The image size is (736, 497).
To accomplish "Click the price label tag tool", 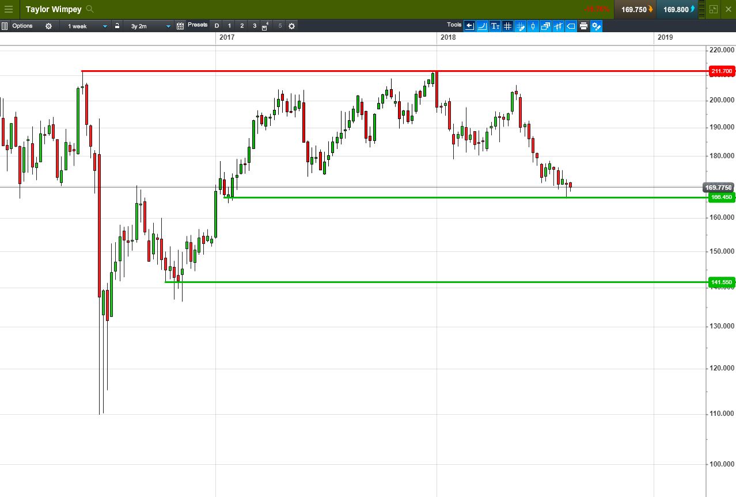I will point(571,26).
